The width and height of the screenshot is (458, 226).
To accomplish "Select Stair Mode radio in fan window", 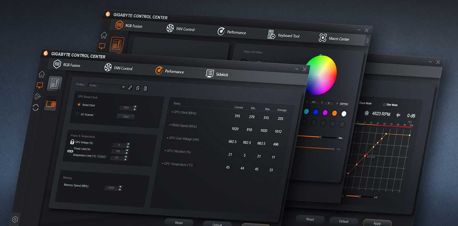I will pyautogui.click(x=384, y=105).
